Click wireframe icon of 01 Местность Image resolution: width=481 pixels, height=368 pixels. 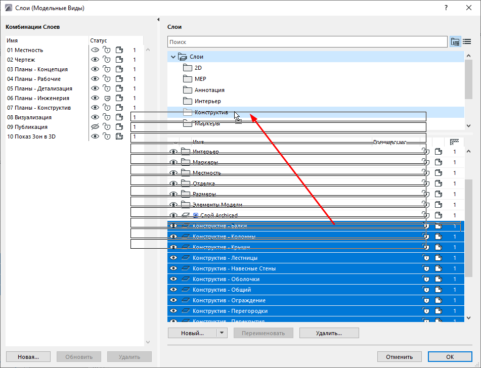point(119,50)
